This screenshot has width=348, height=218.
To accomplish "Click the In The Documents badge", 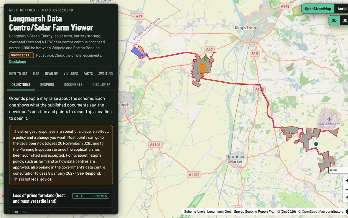I will [90, 196].
